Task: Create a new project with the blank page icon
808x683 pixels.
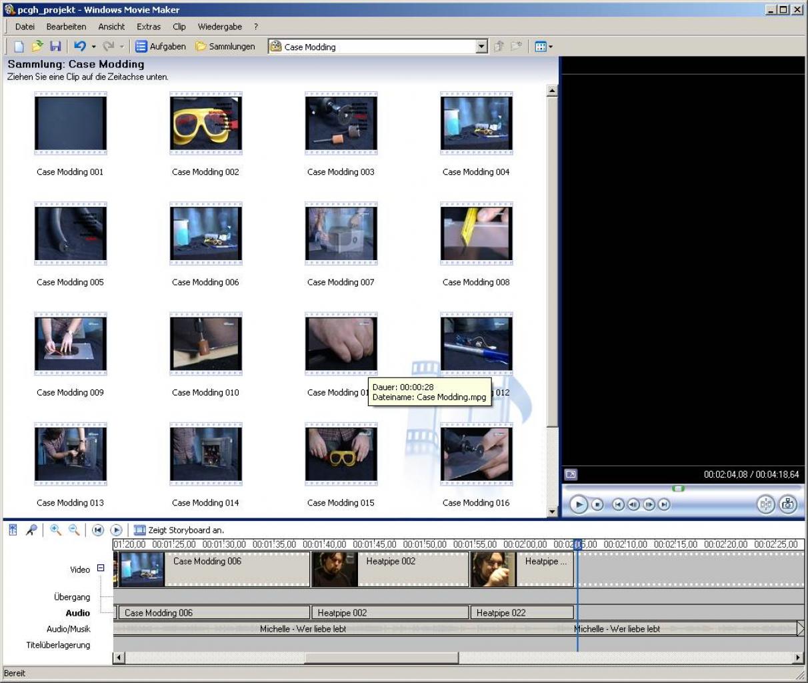Action: click(x=19, y=46)
